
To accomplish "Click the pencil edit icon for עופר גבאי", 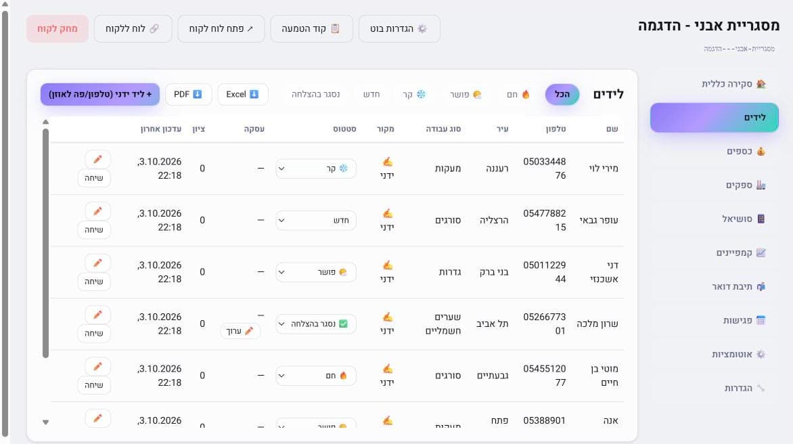I will point(97,211).
